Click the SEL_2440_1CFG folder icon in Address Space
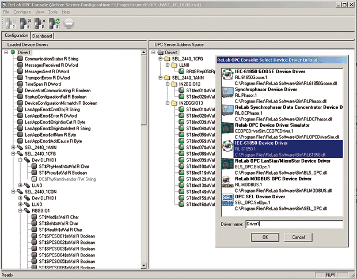357x279 pixels. pos(168,59)
